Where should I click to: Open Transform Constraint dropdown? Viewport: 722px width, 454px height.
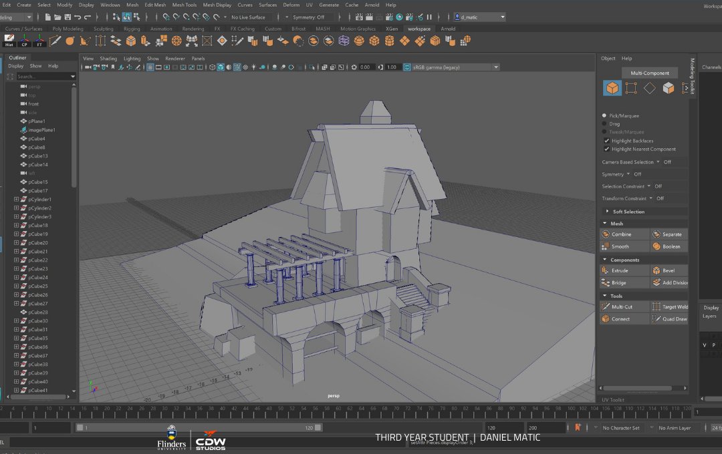[650, 198]
